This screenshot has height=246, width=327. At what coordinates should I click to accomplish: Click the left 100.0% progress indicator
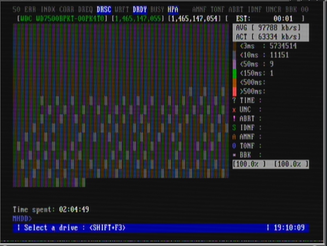[x=249, y=164]
